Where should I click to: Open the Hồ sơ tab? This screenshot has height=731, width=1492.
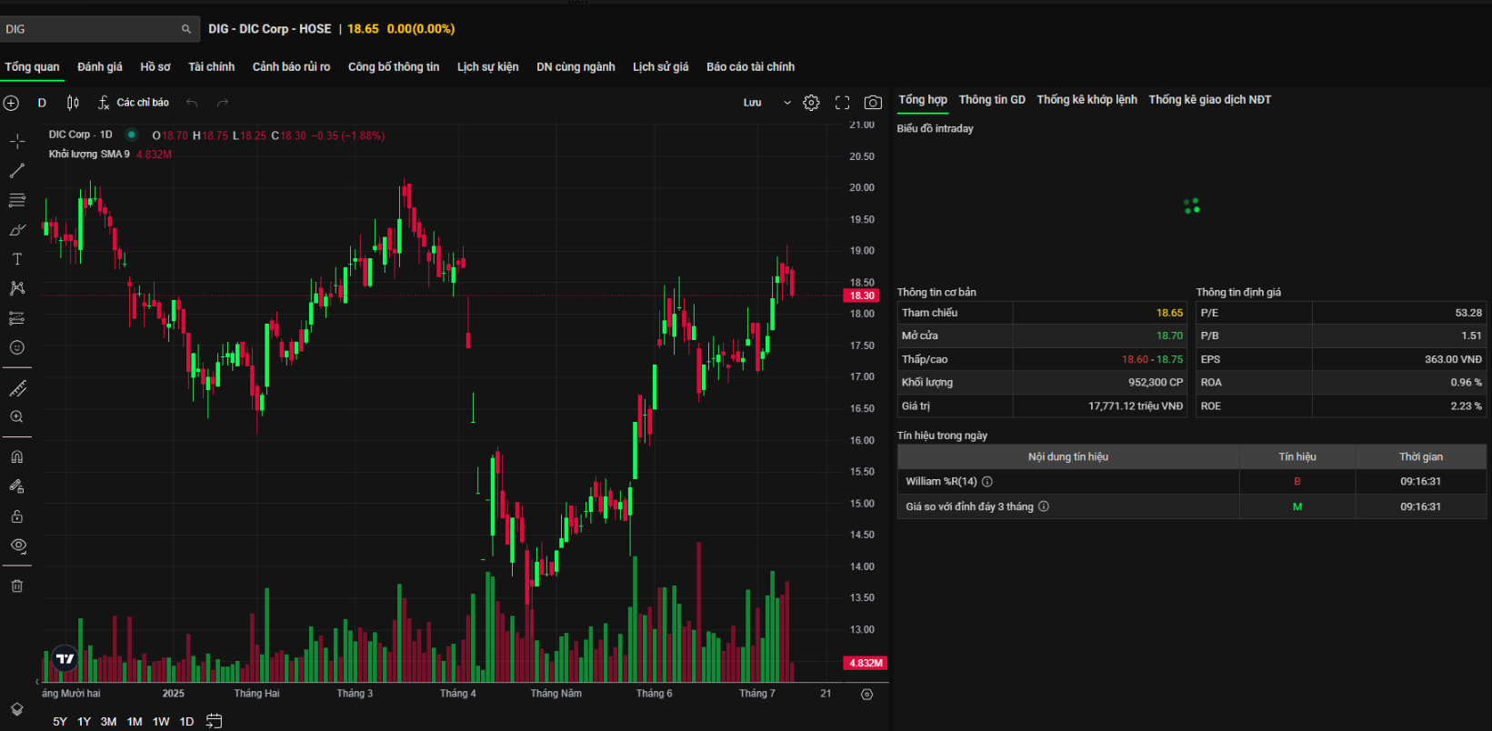click(155, 66)
